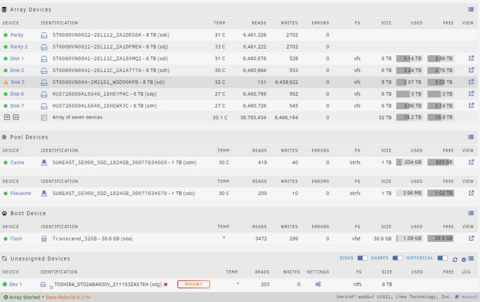Browse Flash device via view icon

471,238
